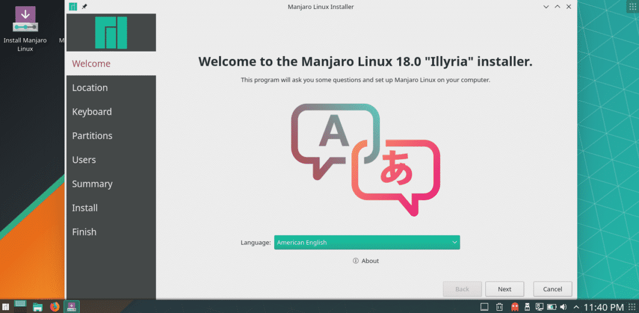Viewport: 639px width, 313px height.
Task: Launch the file manager from the taskbar
Action: (38, 306)
